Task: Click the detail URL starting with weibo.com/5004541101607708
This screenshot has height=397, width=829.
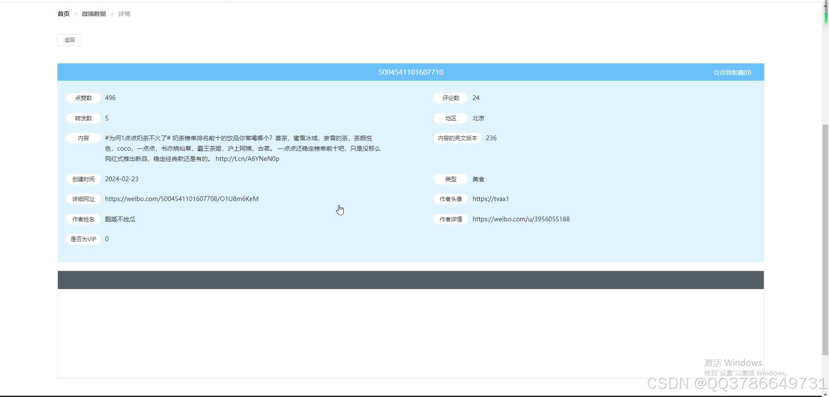Action: tap(182, 198)
